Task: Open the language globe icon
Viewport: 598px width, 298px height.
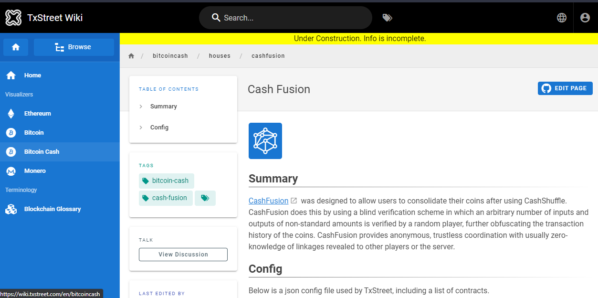Action: (x=562, y=18)
